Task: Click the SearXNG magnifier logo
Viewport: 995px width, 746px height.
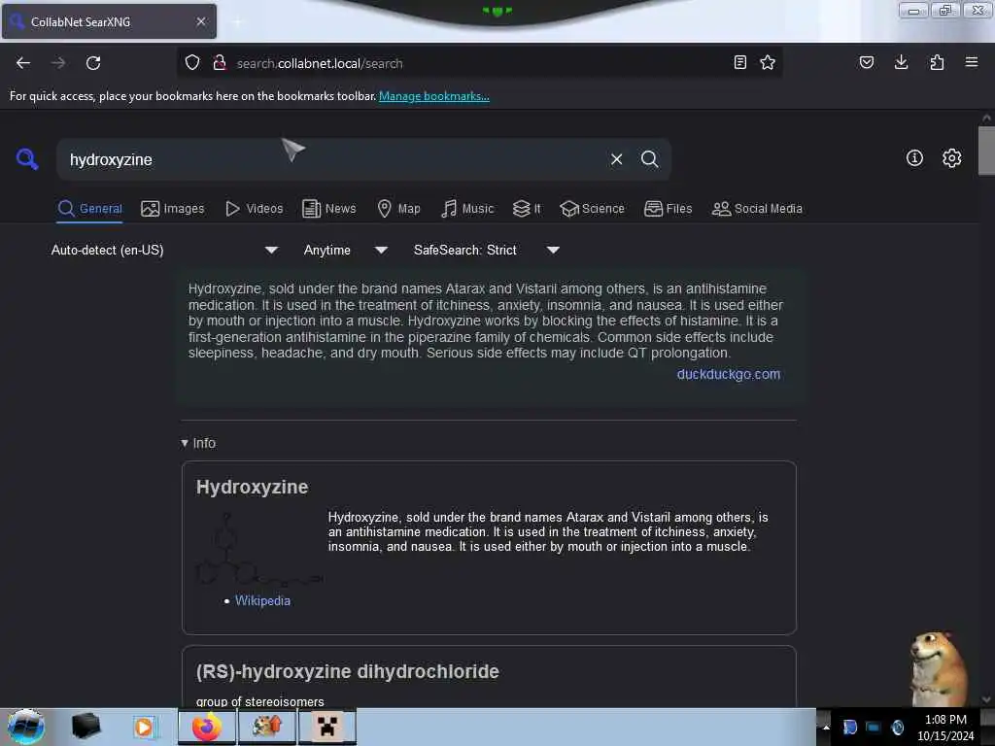Action: tap(27, 158)
